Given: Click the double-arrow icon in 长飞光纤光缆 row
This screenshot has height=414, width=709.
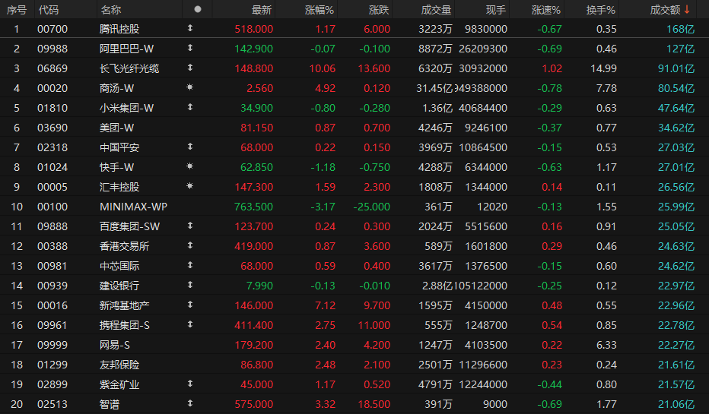Looking at the screenshot, I should point(189,68).
